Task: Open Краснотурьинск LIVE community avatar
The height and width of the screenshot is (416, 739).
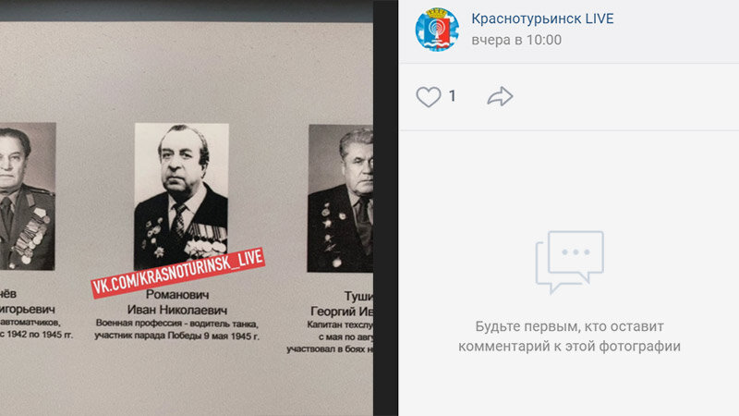Action: (437, 30)
